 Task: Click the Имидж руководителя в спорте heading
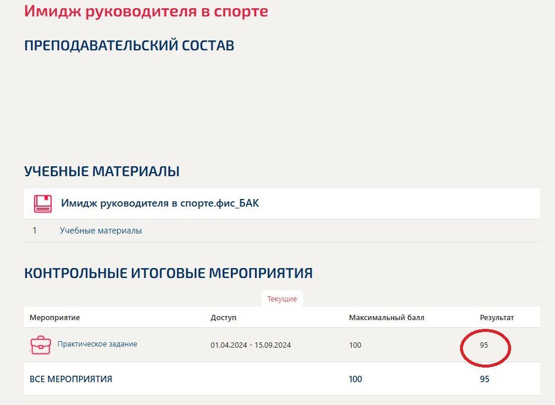[146, 11]
